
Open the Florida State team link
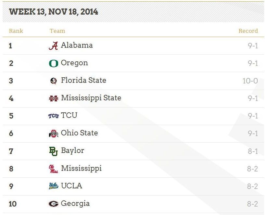click(x=84, y=80)
